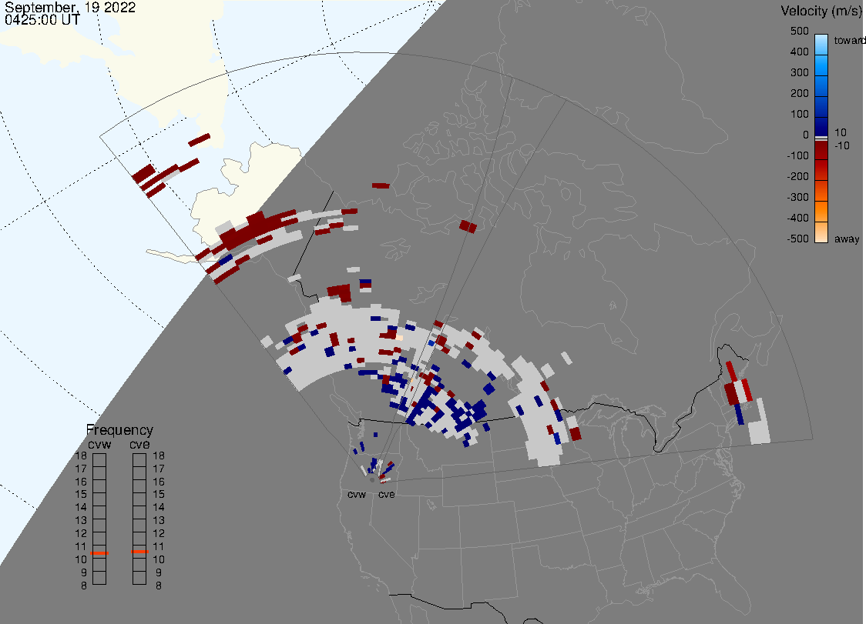Click the time stamp '0425:00 UT'

coord(42,20)
